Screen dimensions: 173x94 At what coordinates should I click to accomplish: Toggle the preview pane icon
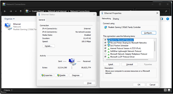[162, 19]
